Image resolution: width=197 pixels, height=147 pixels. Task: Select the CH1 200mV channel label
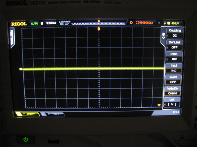(x=28, y=114)
